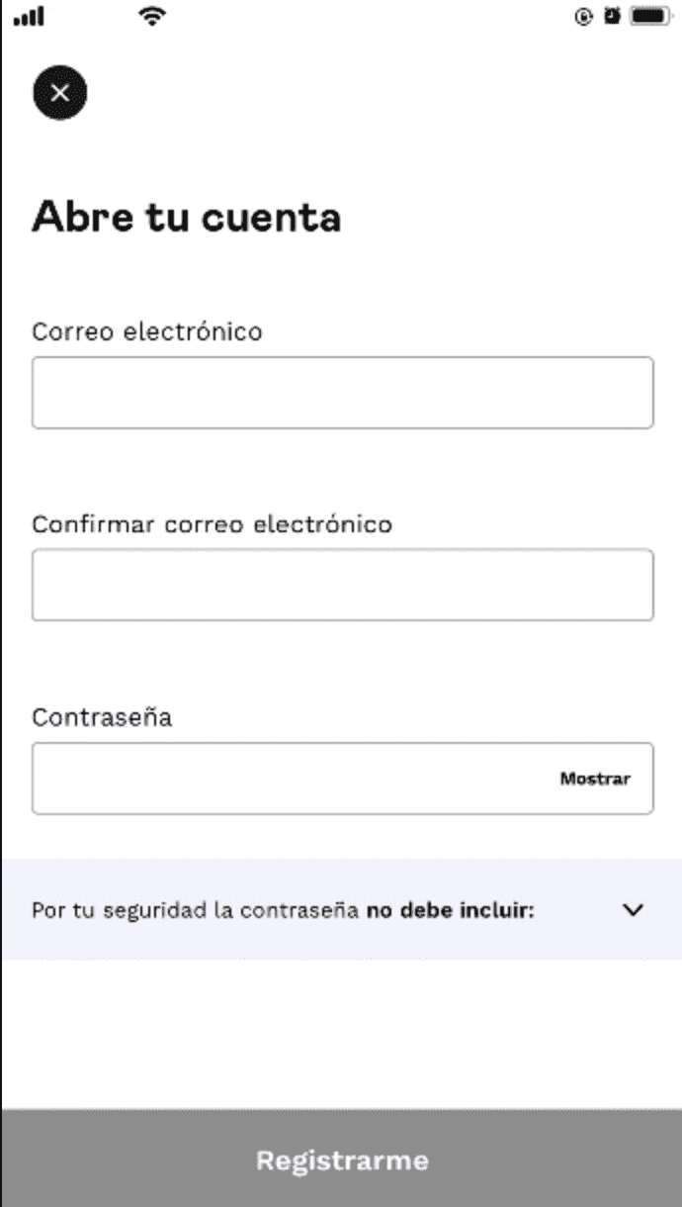682x1207 pixels.
Task: Expand the password restrictions chevron
Action: click(633, 910)
